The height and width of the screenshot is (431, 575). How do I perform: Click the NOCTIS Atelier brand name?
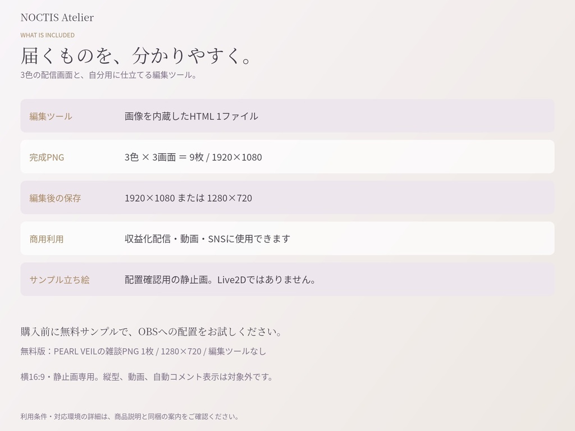(x=57, y=17)
